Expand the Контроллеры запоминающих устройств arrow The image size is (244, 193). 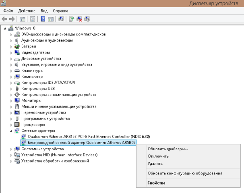(x=11, y=95)
